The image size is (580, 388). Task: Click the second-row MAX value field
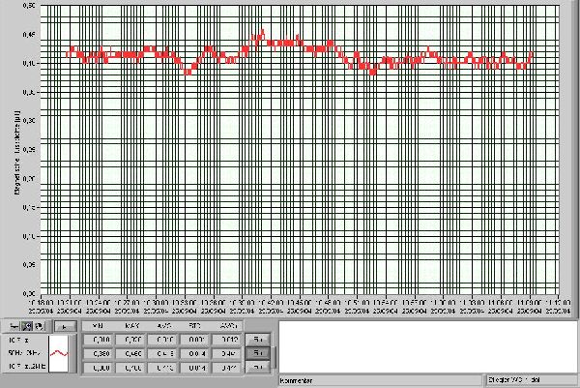pos(131,353)
